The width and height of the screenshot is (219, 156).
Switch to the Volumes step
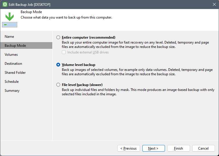click(x=11, y=55)
